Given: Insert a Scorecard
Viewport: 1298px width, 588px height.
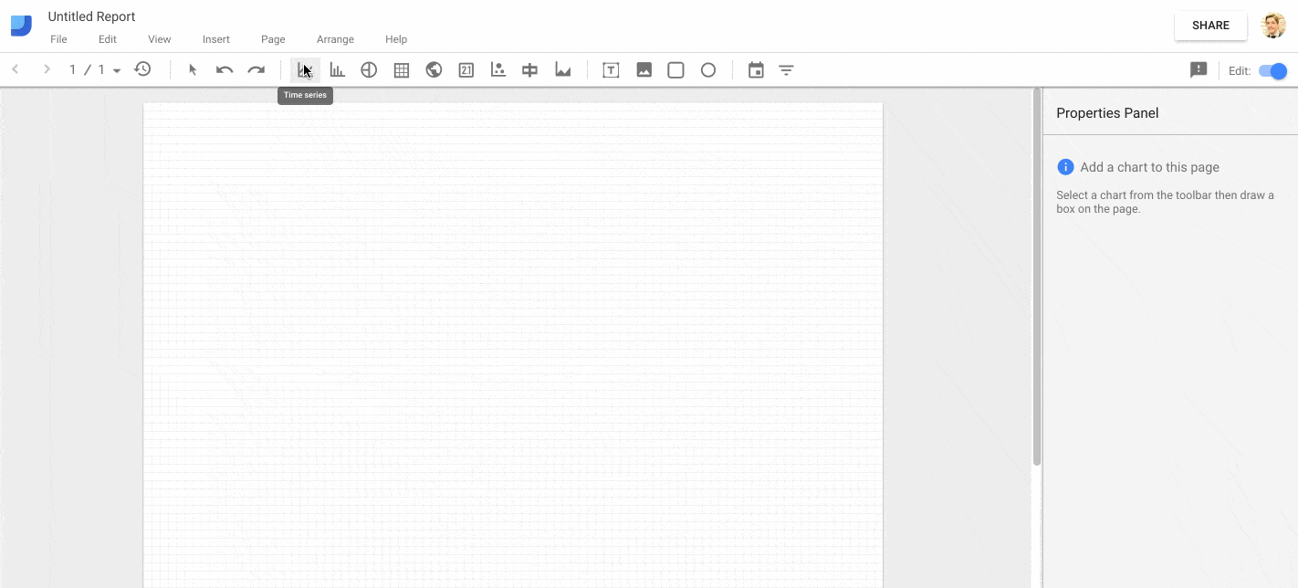Looking at the screenshot, I should pyautogui.click(x=466, y=69).
